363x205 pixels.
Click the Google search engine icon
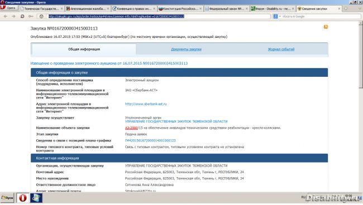point(275,16)
